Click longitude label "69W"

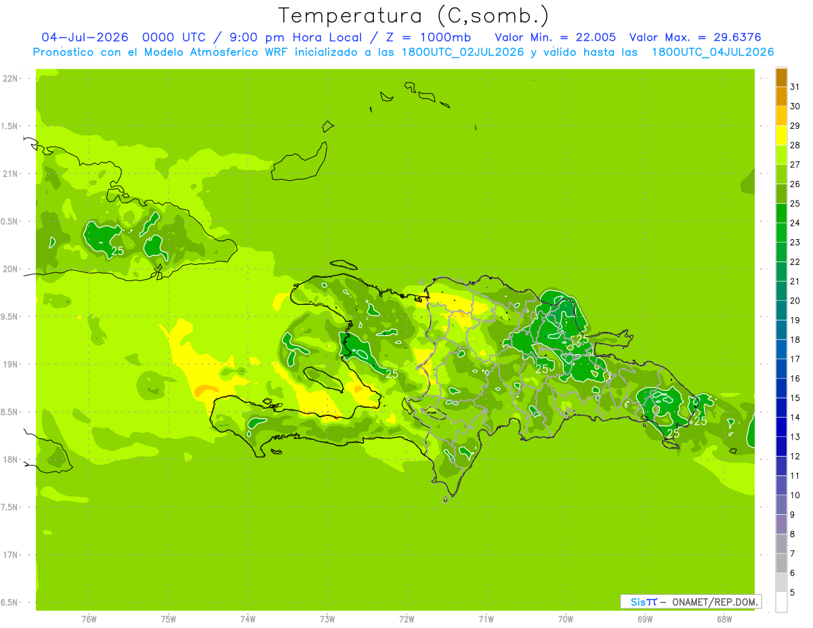(645, 619)
